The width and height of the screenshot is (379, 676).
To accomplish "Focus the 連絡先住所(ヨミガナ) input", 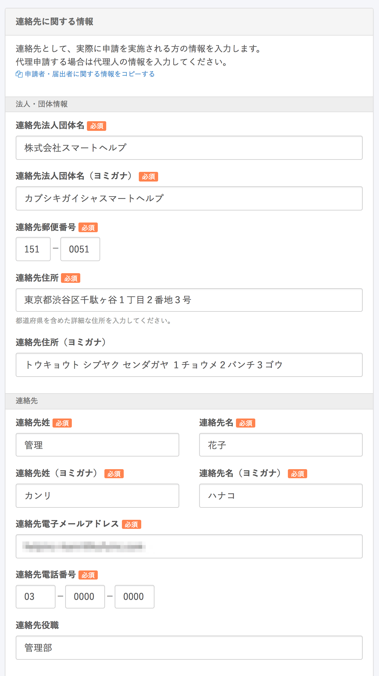I will [x=189, y=365].
